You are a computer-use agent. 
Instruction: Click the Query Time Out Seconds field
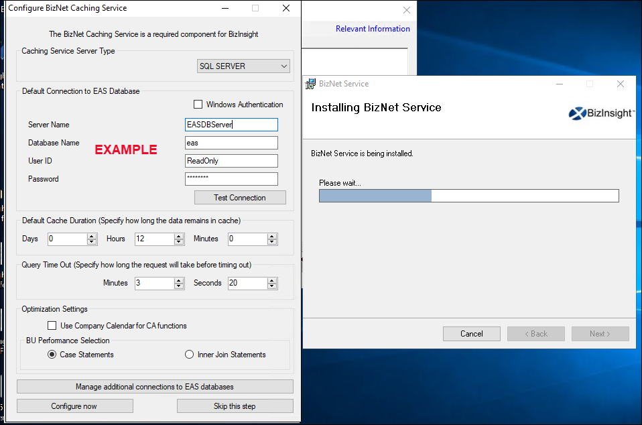248,283
